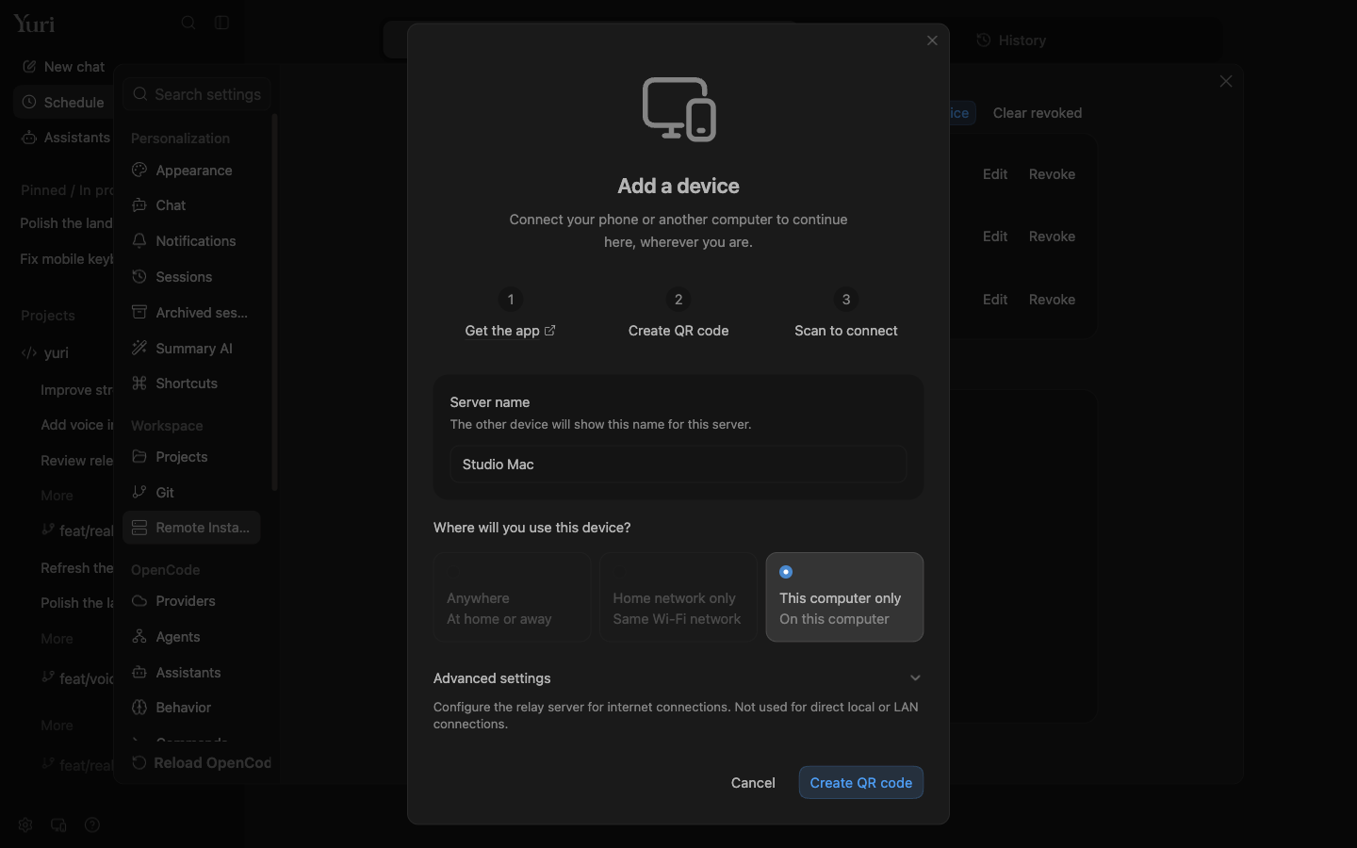Click the help question mark icon
The width and height of the screenshot is (1357, 848).
point(92,825)
